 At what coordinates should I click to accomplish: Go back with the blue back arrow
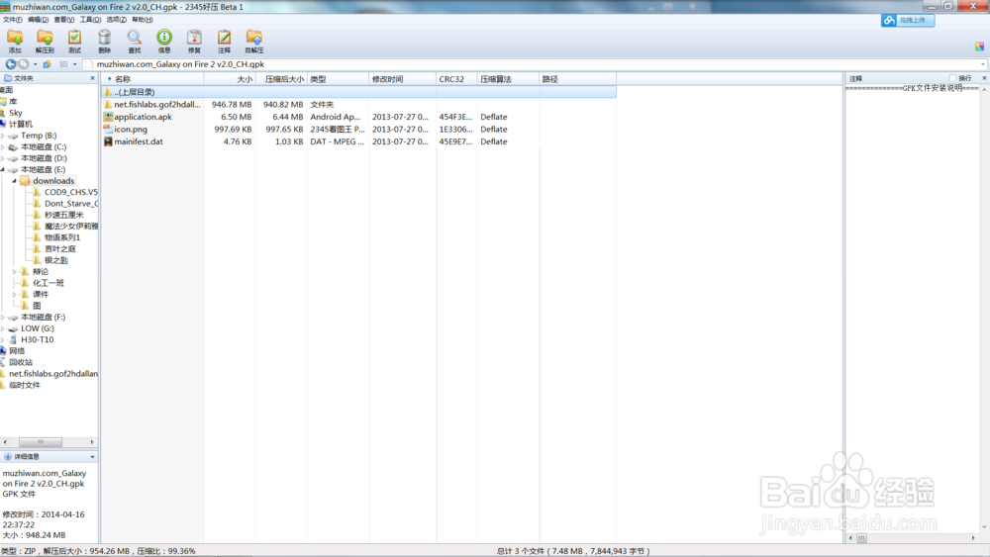(10, 64)
